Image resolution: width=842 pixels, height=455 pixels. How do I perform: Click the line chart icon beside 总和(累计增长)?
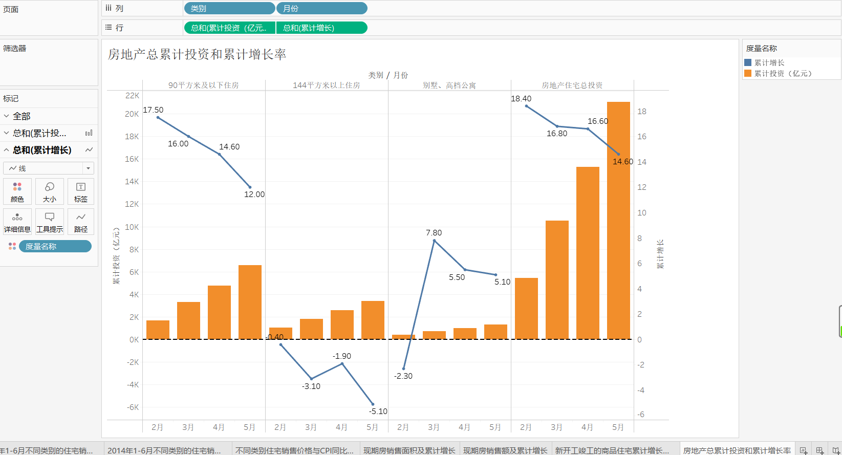[89, 150]
